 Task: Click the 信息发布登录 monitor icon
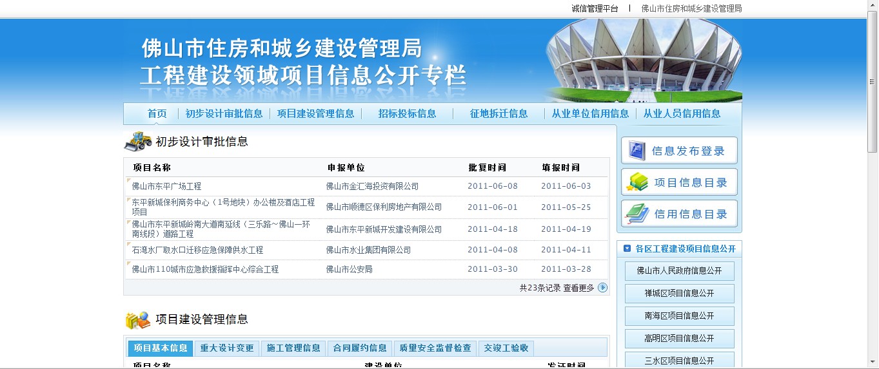pos(637,151)
